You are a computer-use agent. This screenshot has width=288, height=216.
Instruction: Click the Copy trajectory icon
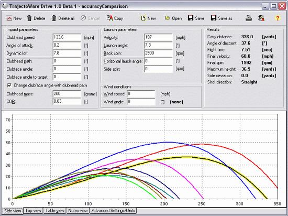[109, 18]
